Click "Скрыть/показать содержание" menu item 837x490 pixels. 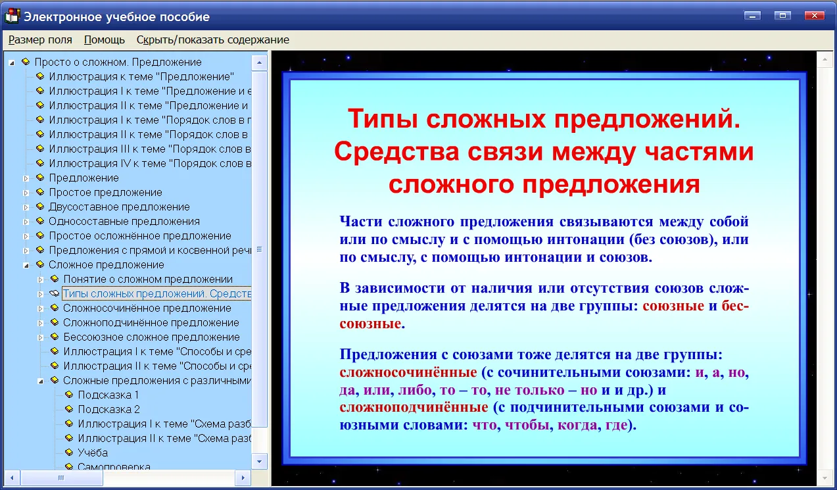(x=213, y=39)
